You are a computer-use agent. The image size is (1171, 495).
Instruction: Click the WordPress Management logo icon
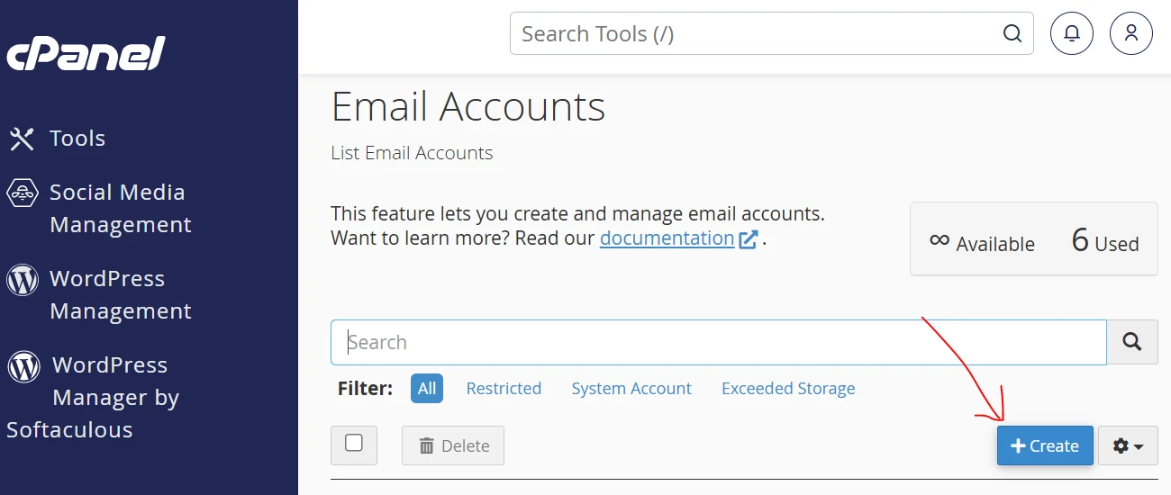(23, 280)
